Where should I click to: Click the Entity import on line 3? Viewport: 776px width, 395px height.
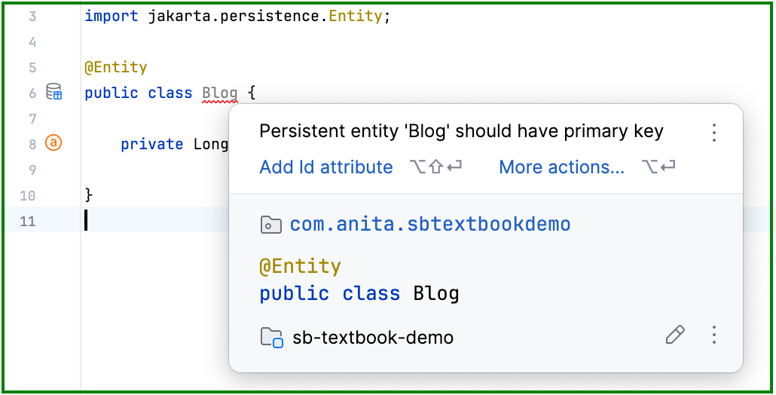(356, 17)
